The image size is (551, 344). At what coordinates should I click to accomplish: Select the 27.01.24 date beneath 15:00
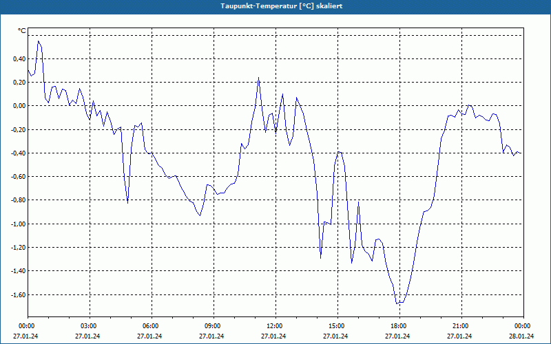[x=335, y=336]
